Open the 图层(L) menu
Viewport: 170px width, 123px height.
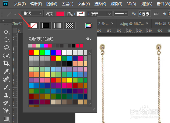[x=67, y=4]
